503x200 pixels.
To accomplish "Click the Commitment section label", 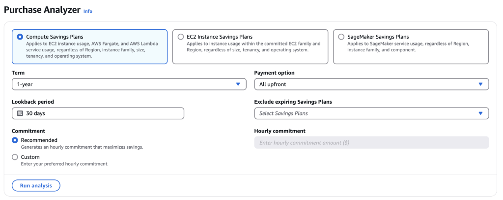I will coord(28,131).
